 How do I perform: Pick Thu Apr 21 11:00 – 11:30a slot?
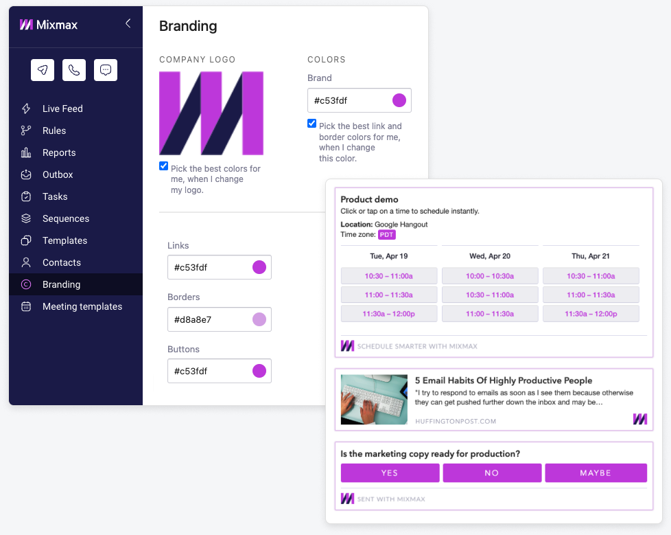(591, 295)
